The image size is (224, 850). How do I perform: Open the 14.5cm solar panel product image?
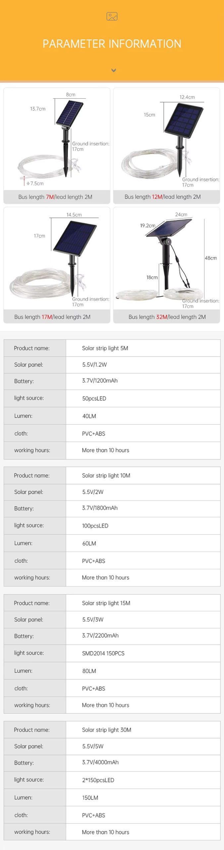click(57, 259)
